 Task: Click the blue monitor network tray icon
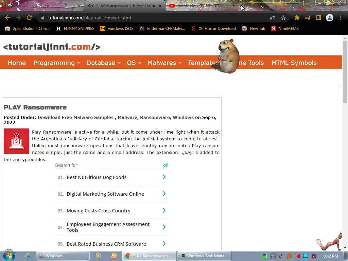[306, 256]
